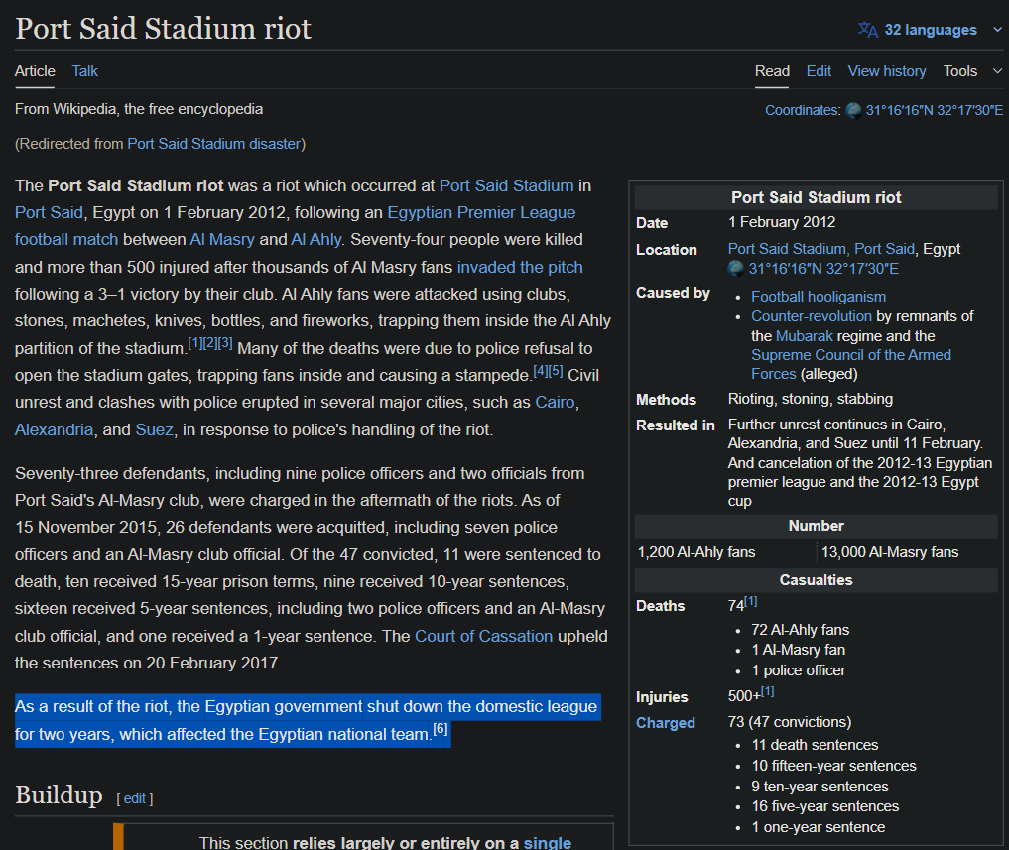
Task: Click citation [1] next to Deaths 74
Action: click(x=751, y=602)
